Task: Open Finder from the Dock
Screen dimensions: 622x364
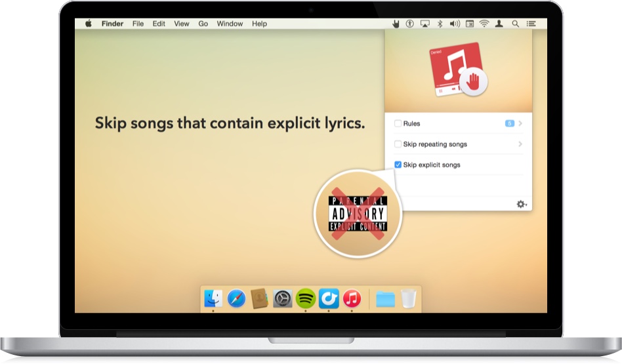Action: tap(213, 298)
